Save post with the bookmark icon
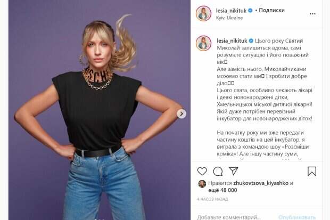The image size is (330, 220). click(x=312, y=172)
